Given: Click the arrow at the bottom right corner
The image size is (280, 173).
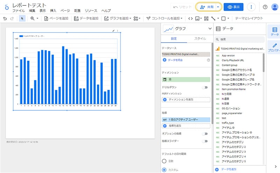Looking at the screenshot, I should (276, 166).
